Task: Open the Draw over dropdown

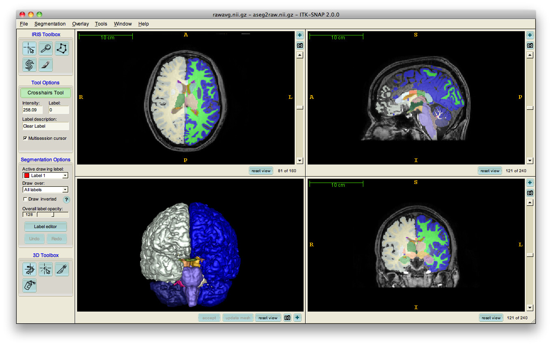Action: coord(45,189)
